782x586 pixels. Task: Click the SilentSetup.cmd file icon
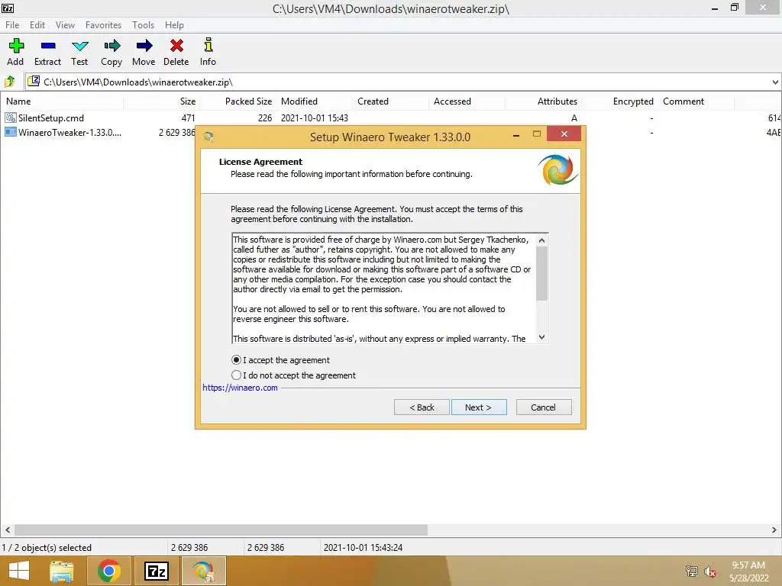tap(11, 118)
